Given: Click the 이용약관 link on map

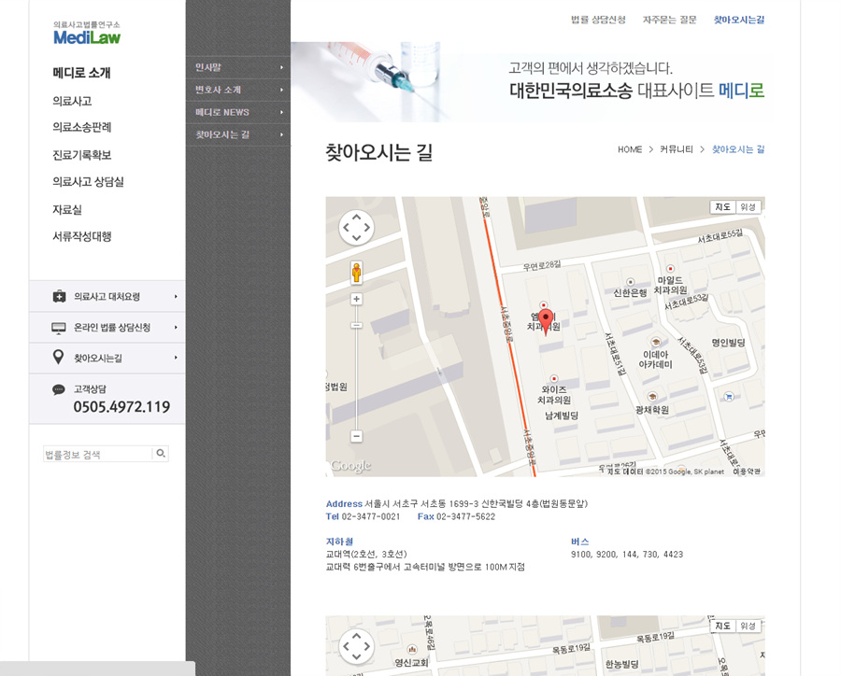Looking at the screenshot, I should coord(747,472).
